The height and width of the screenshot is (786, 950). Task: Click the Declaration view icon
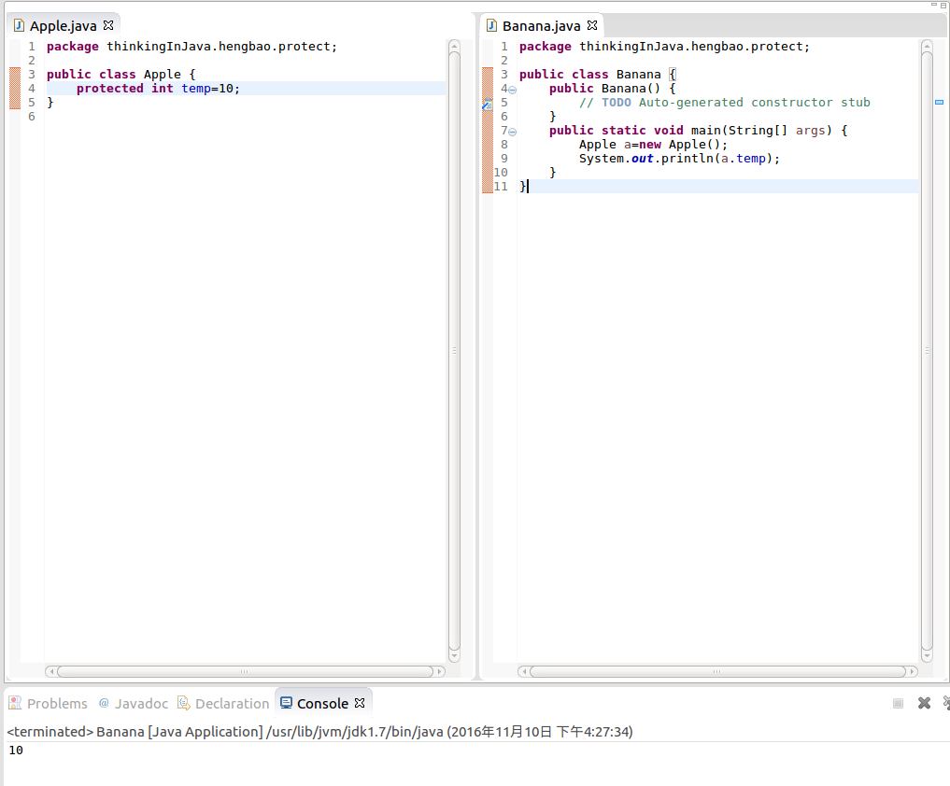tap(184, 703)
